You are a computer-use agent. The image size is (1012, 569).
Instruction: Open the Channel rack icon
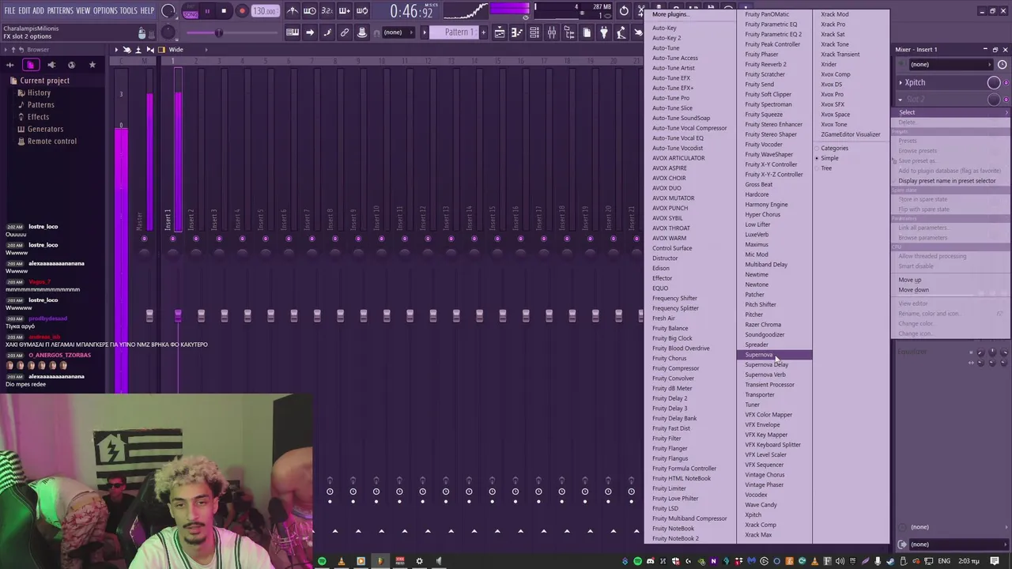tap(534, 32)
